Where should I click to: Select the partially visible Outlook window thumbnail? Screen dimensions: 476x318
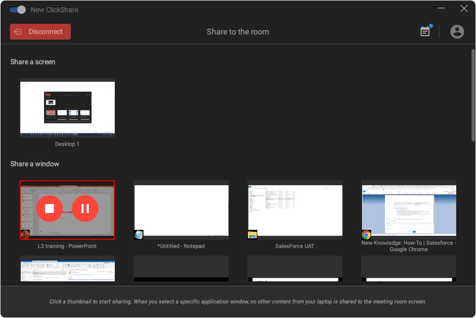pyautogui.click(x=67, y=269)
